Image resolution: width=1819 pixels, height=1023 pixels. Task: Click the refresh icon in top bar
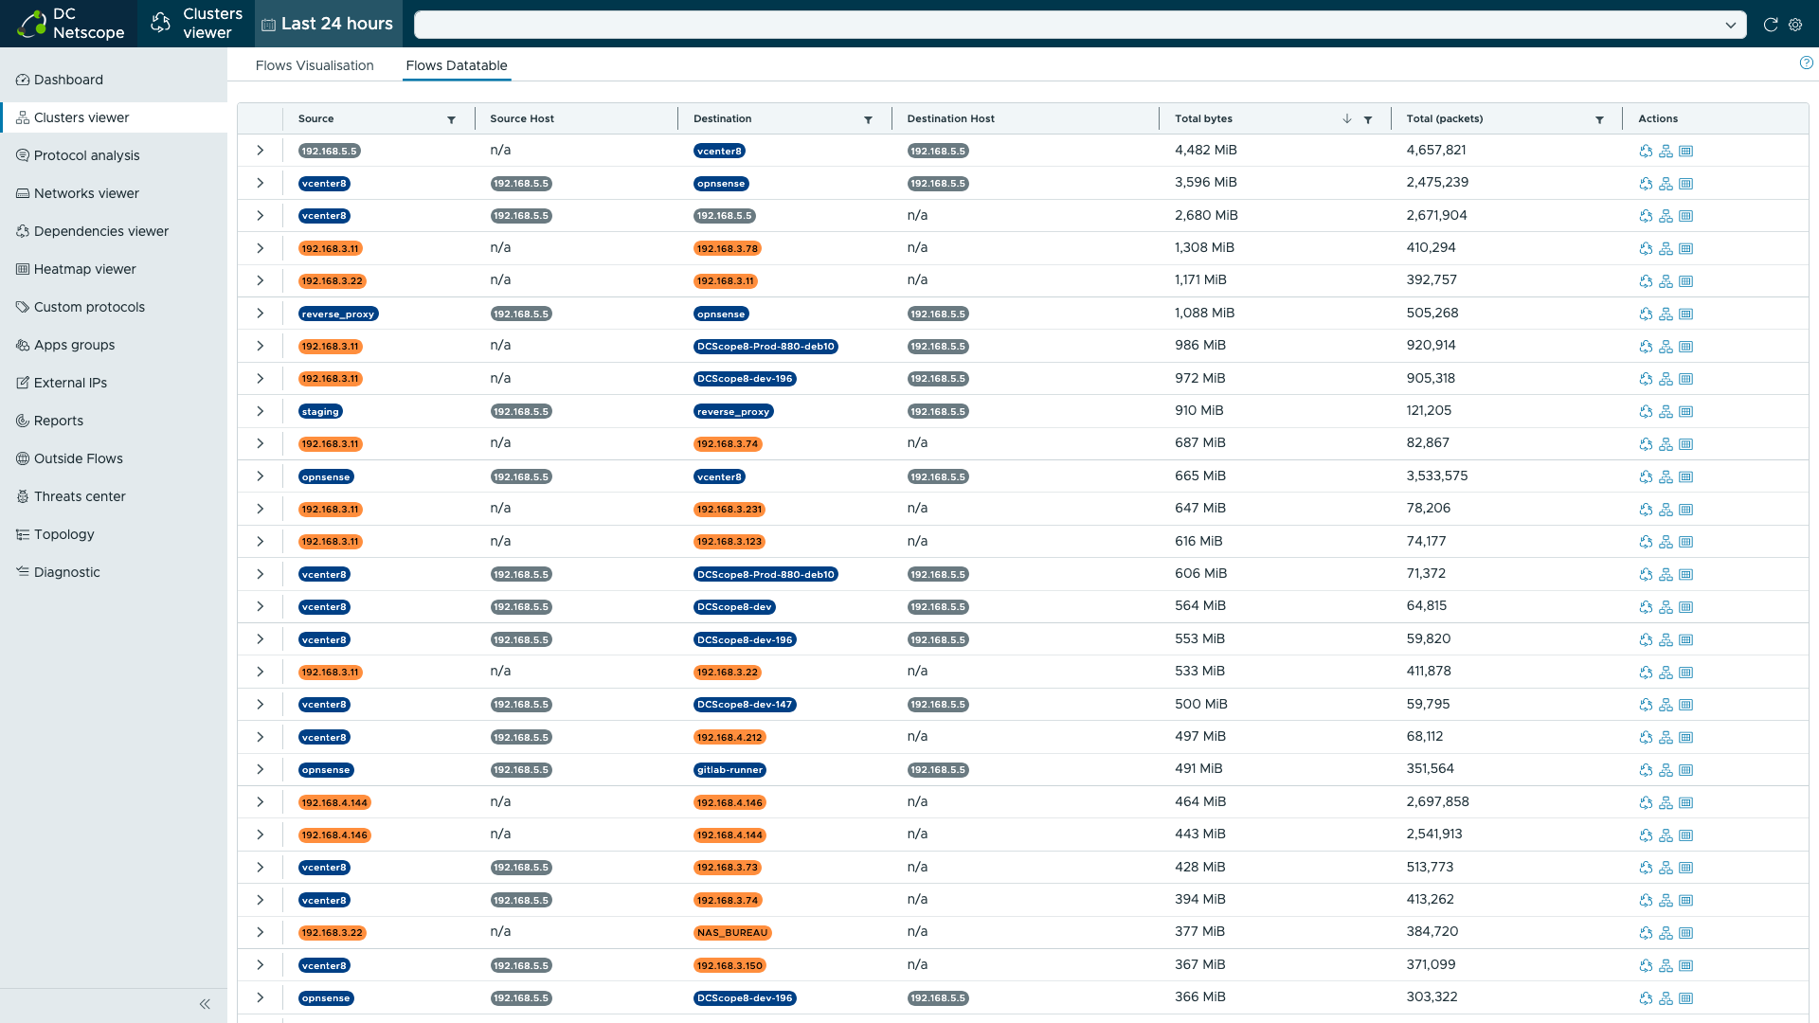point(1770,25)
